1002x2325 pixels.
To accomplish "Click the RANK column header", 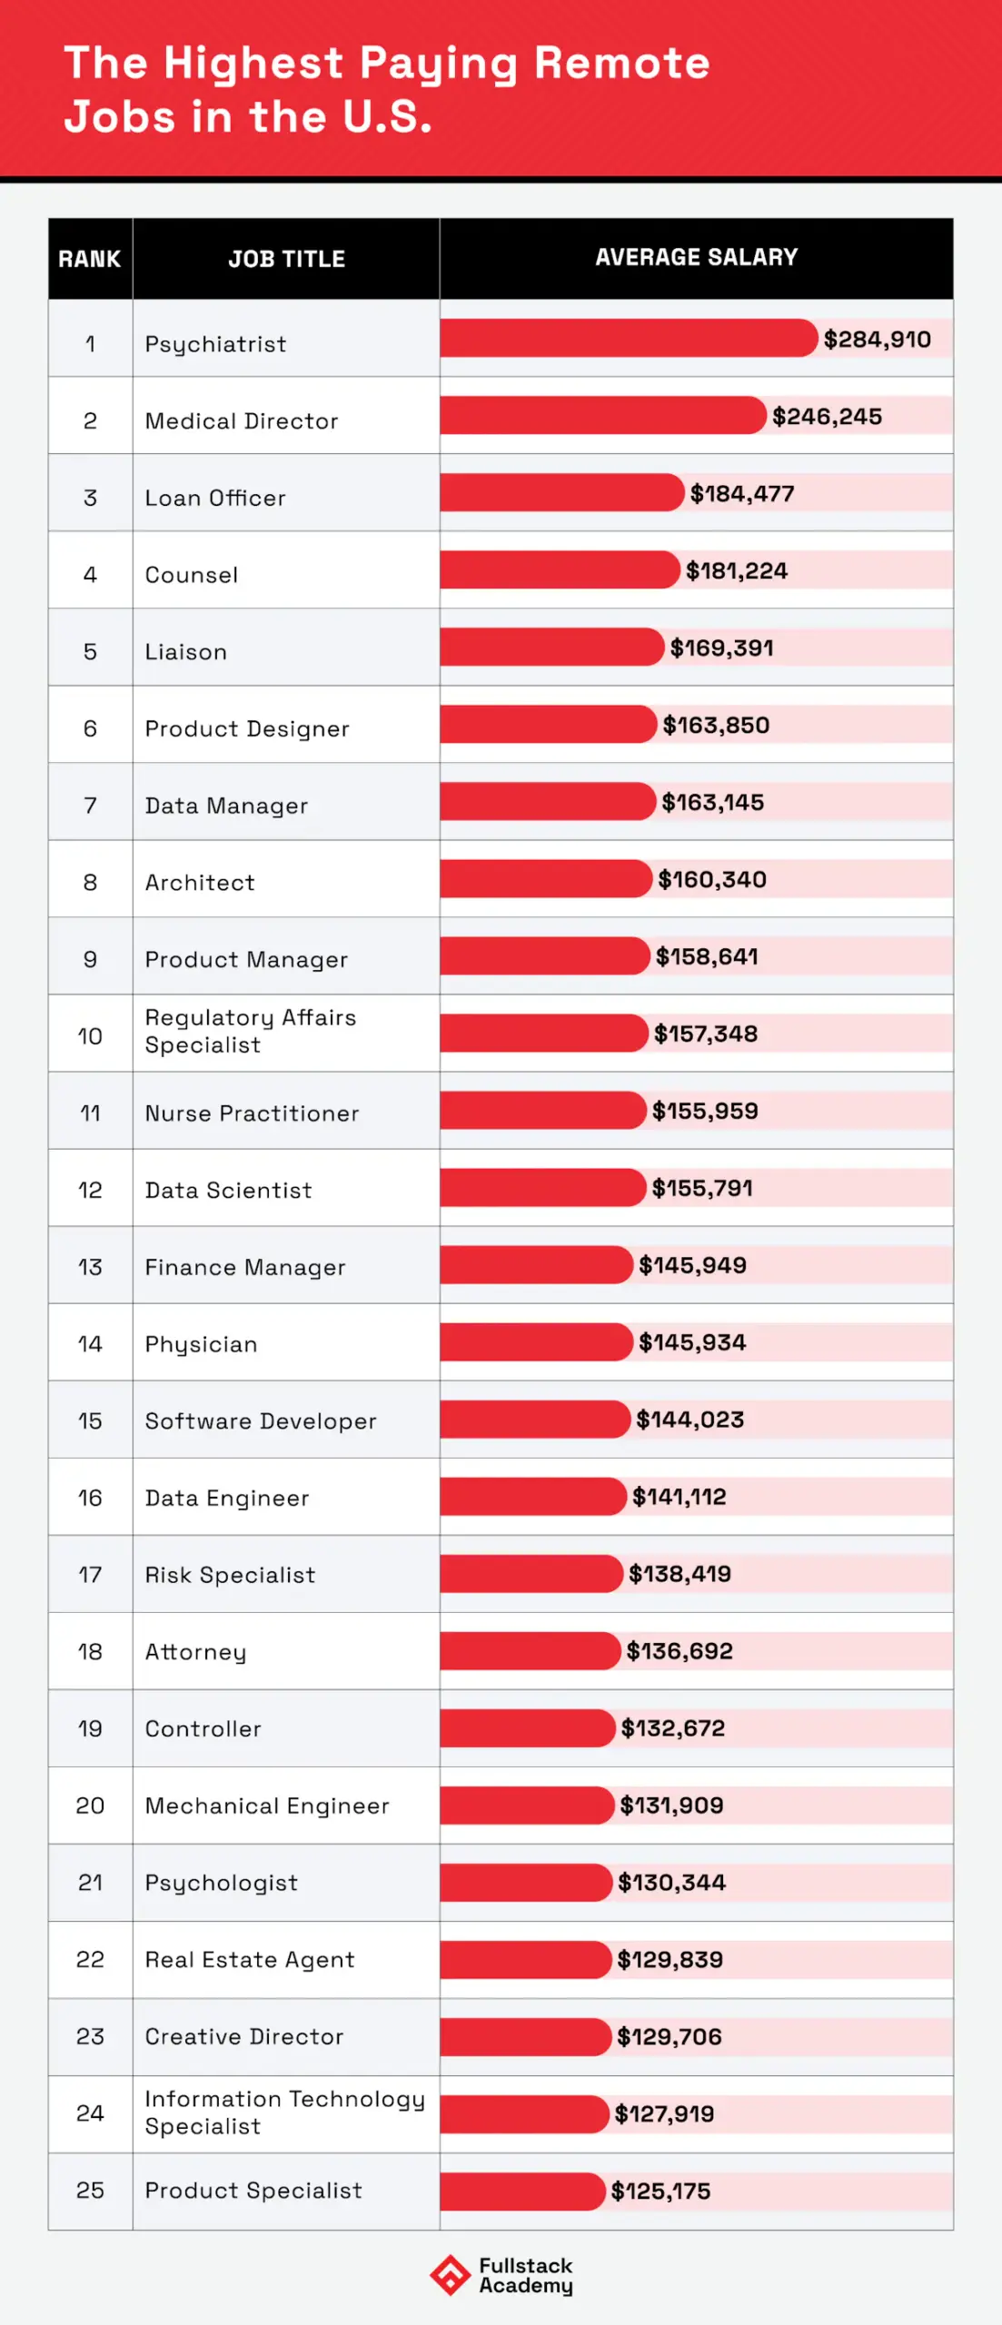I will click(89, 259).
